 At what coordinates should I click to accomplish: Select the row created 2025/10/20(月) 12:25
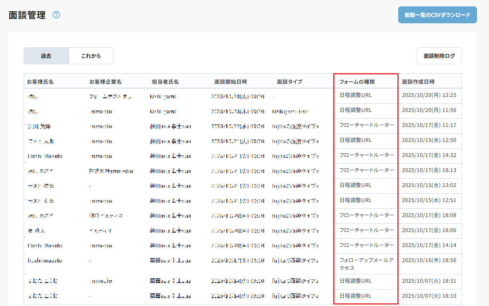pyautogui.click(x=429, y=95)
